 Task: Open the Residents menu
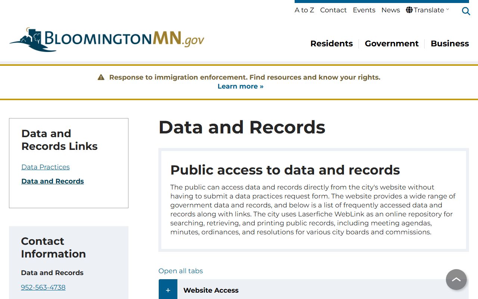tap(332, 44)
